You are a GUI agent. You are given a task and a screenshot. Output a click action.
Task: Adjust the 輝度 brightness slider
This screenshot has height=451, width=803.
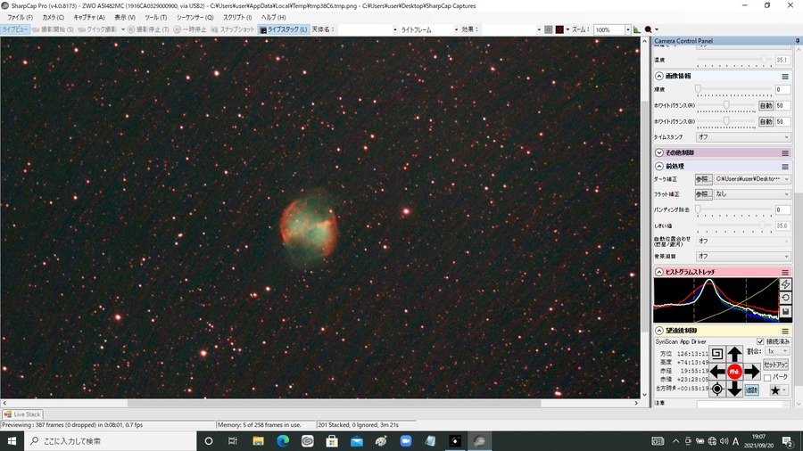[734, 89]
